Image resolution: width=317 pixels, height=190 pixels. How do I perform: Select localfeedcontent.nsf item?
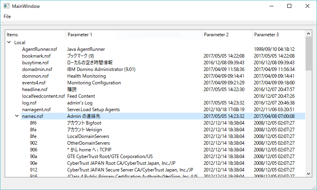43,96
